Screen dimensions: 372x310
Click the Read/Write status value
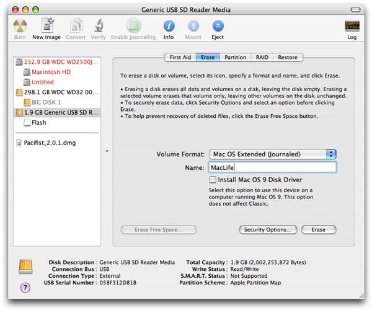tap(245, 269)
